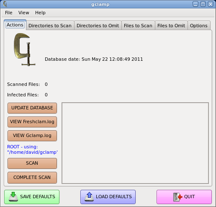Click the UPDATE DATABASE button
Screen dimensions: 216x207
click(x=32, y=108)
